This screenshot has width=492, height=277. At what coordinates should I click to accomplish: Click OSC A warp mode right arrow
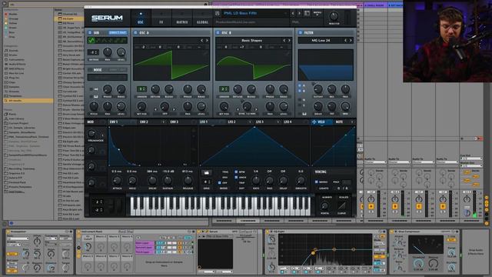174,109
